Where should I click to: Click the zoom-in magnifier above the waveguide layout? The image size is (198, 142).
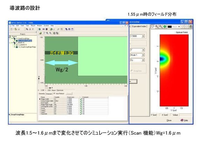tap(47, 33)
